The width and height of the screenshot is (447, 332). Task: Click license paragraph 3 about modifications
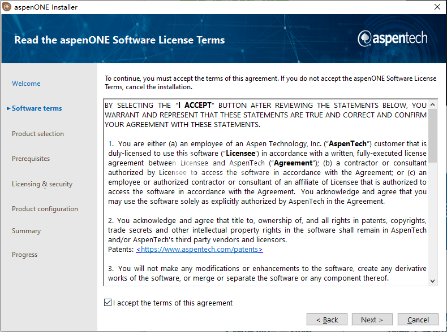point(267,273)
